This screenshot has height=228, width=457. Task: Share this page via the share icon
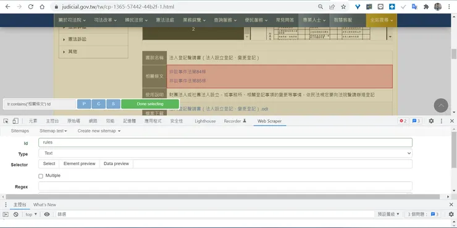tap(332, 7)
